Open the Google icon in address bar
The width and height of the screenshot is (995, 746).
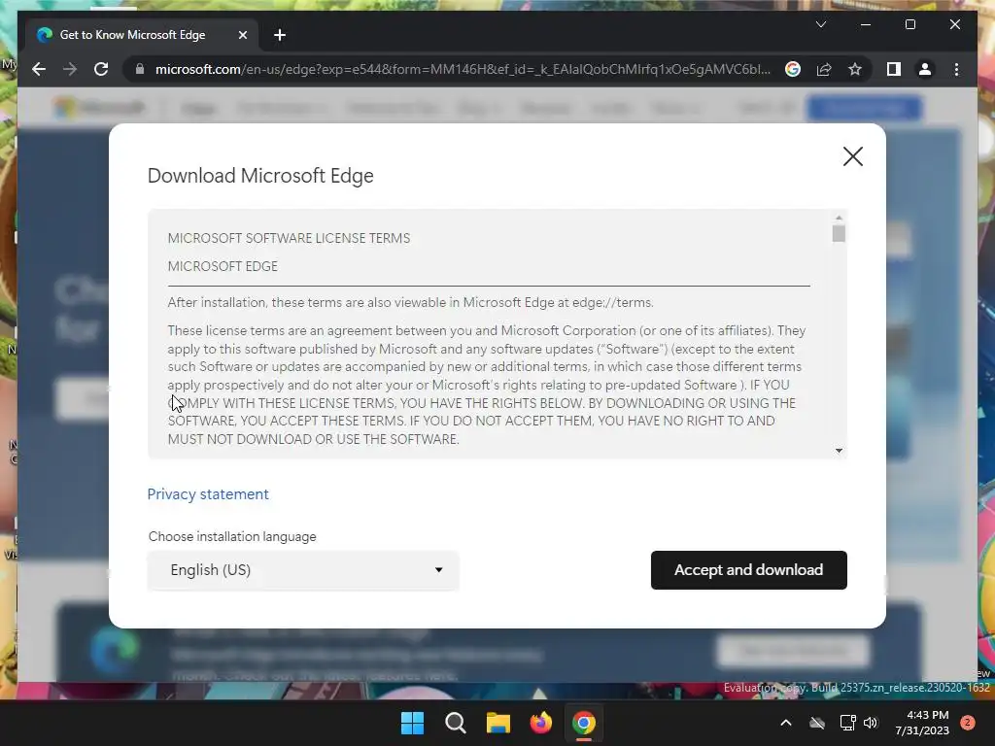793,69
